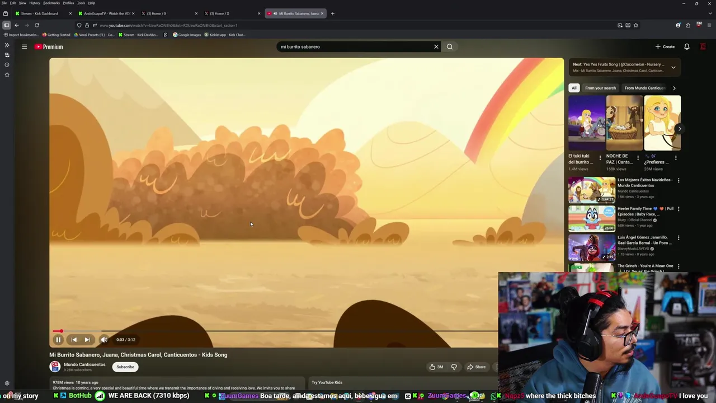Open the 'Vocal Presets (FL)' bookmark

[94, 35]
